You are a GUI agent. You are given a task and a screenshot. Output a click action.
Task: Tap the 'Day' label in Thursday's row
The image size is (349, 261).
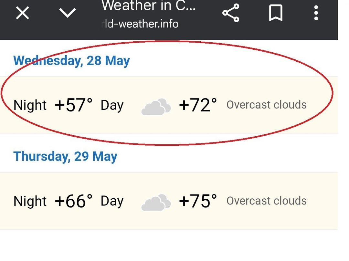click(112, 201)
